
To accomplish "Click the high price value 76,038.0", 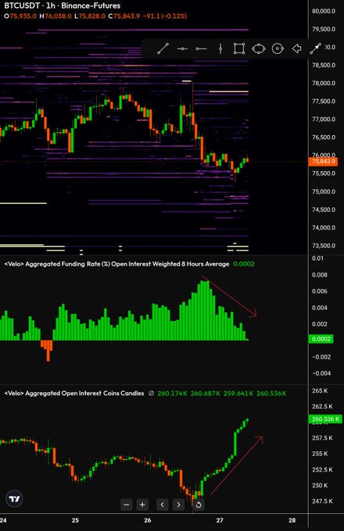I will click(x=58, y=16).
